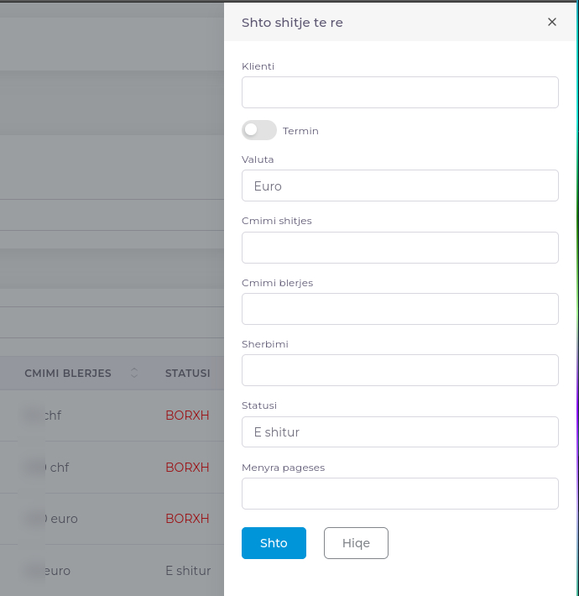Open the Menyra pageses selector

[x=400, y=494]
